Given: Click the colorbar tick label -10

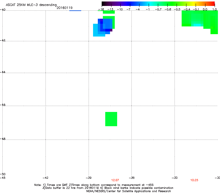Looking at the screenshot, I should click(x=120, y=10).
